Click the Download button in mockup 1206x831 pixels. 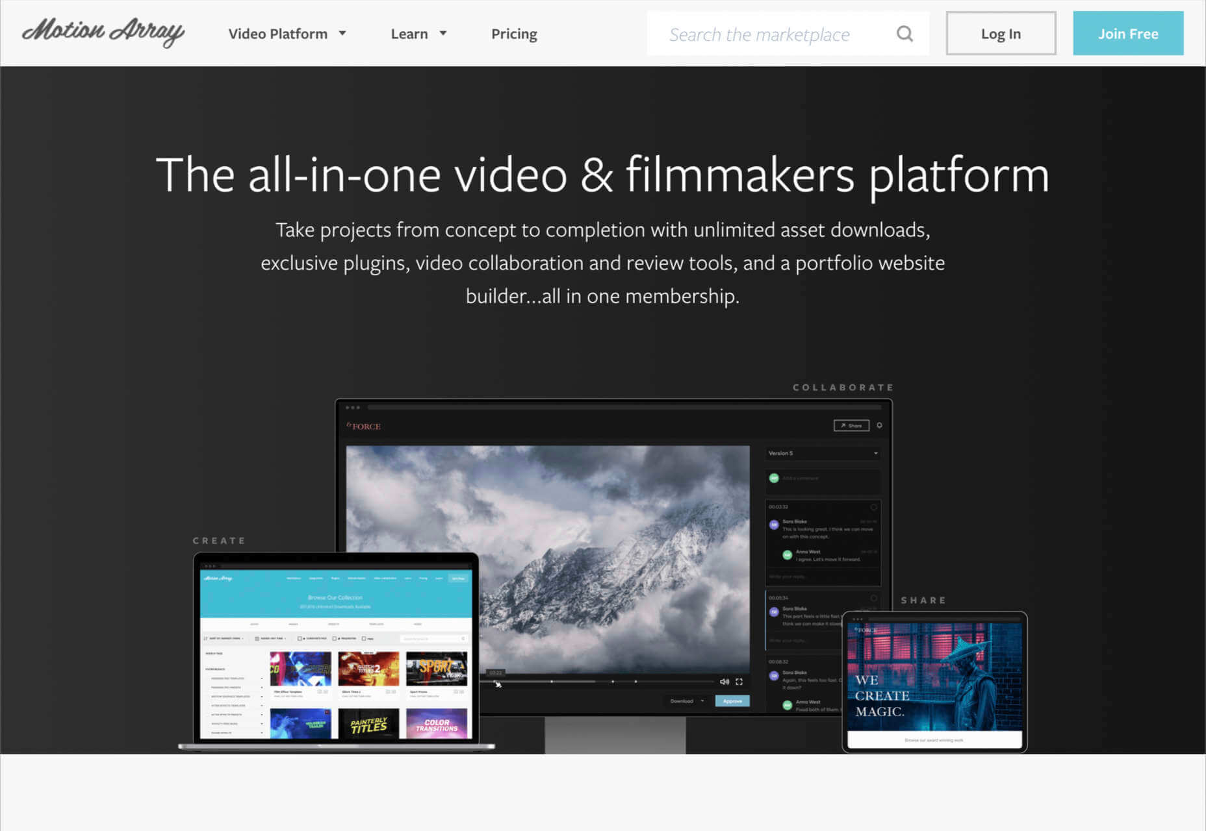tap(686, 701)
